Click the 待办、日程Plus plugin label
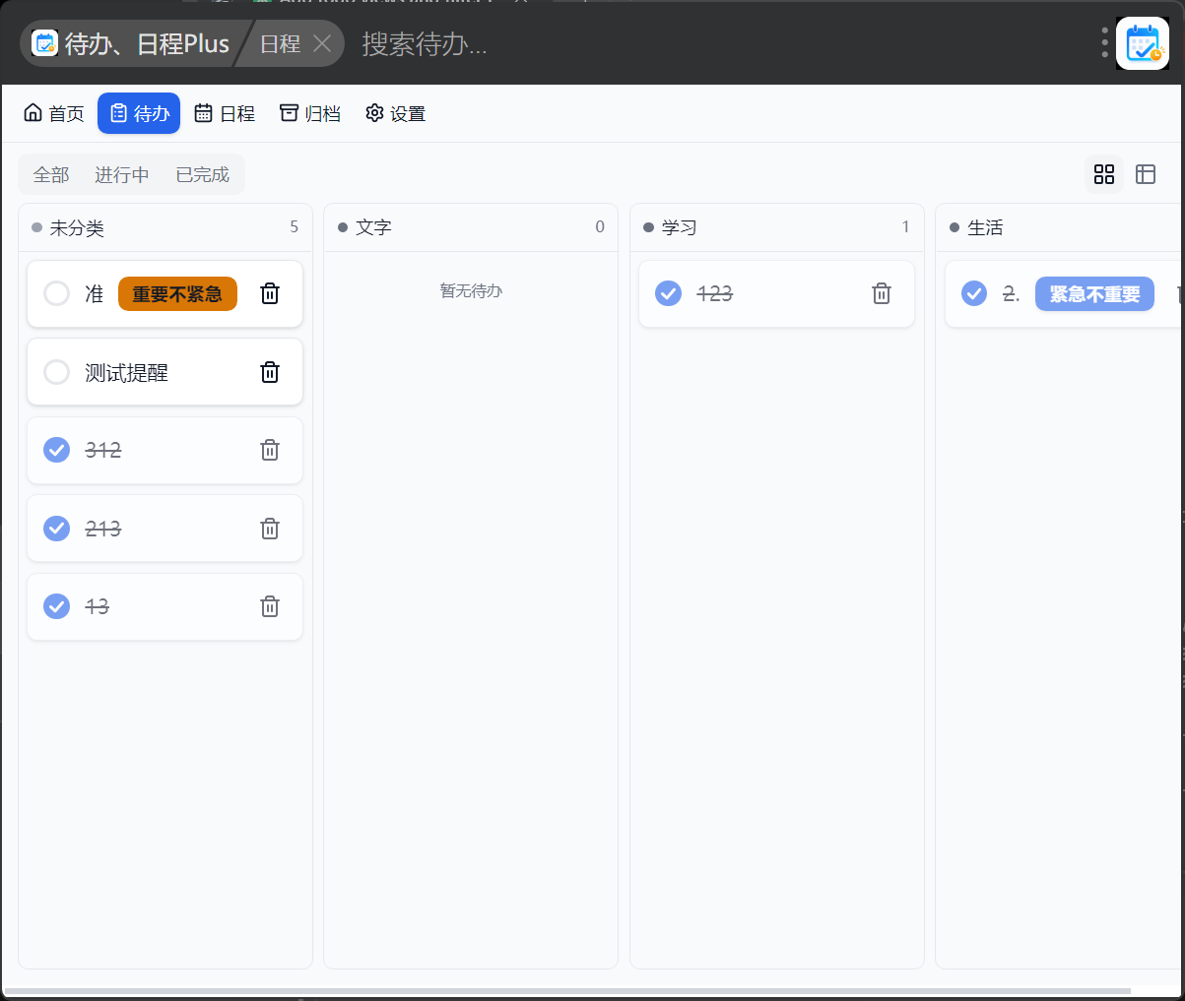The image size is (1185, 1001). coord(147,43)
